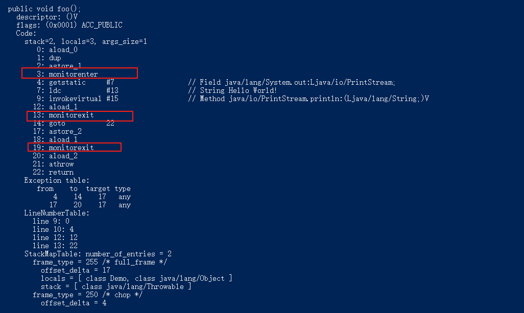
Task: Click the LineNumberTable header
Action: (x=57, y=213)
